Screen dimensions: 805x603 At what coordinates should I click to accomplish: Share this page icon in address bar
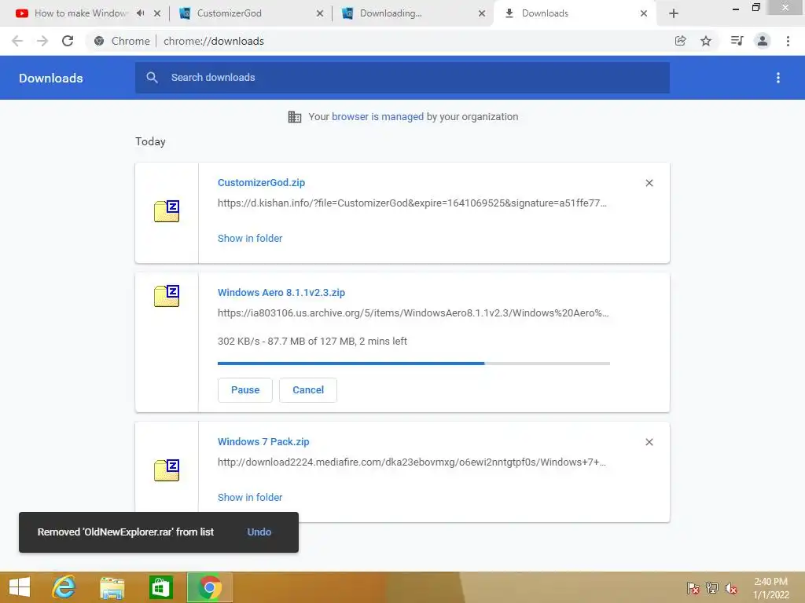coord(680,41)
